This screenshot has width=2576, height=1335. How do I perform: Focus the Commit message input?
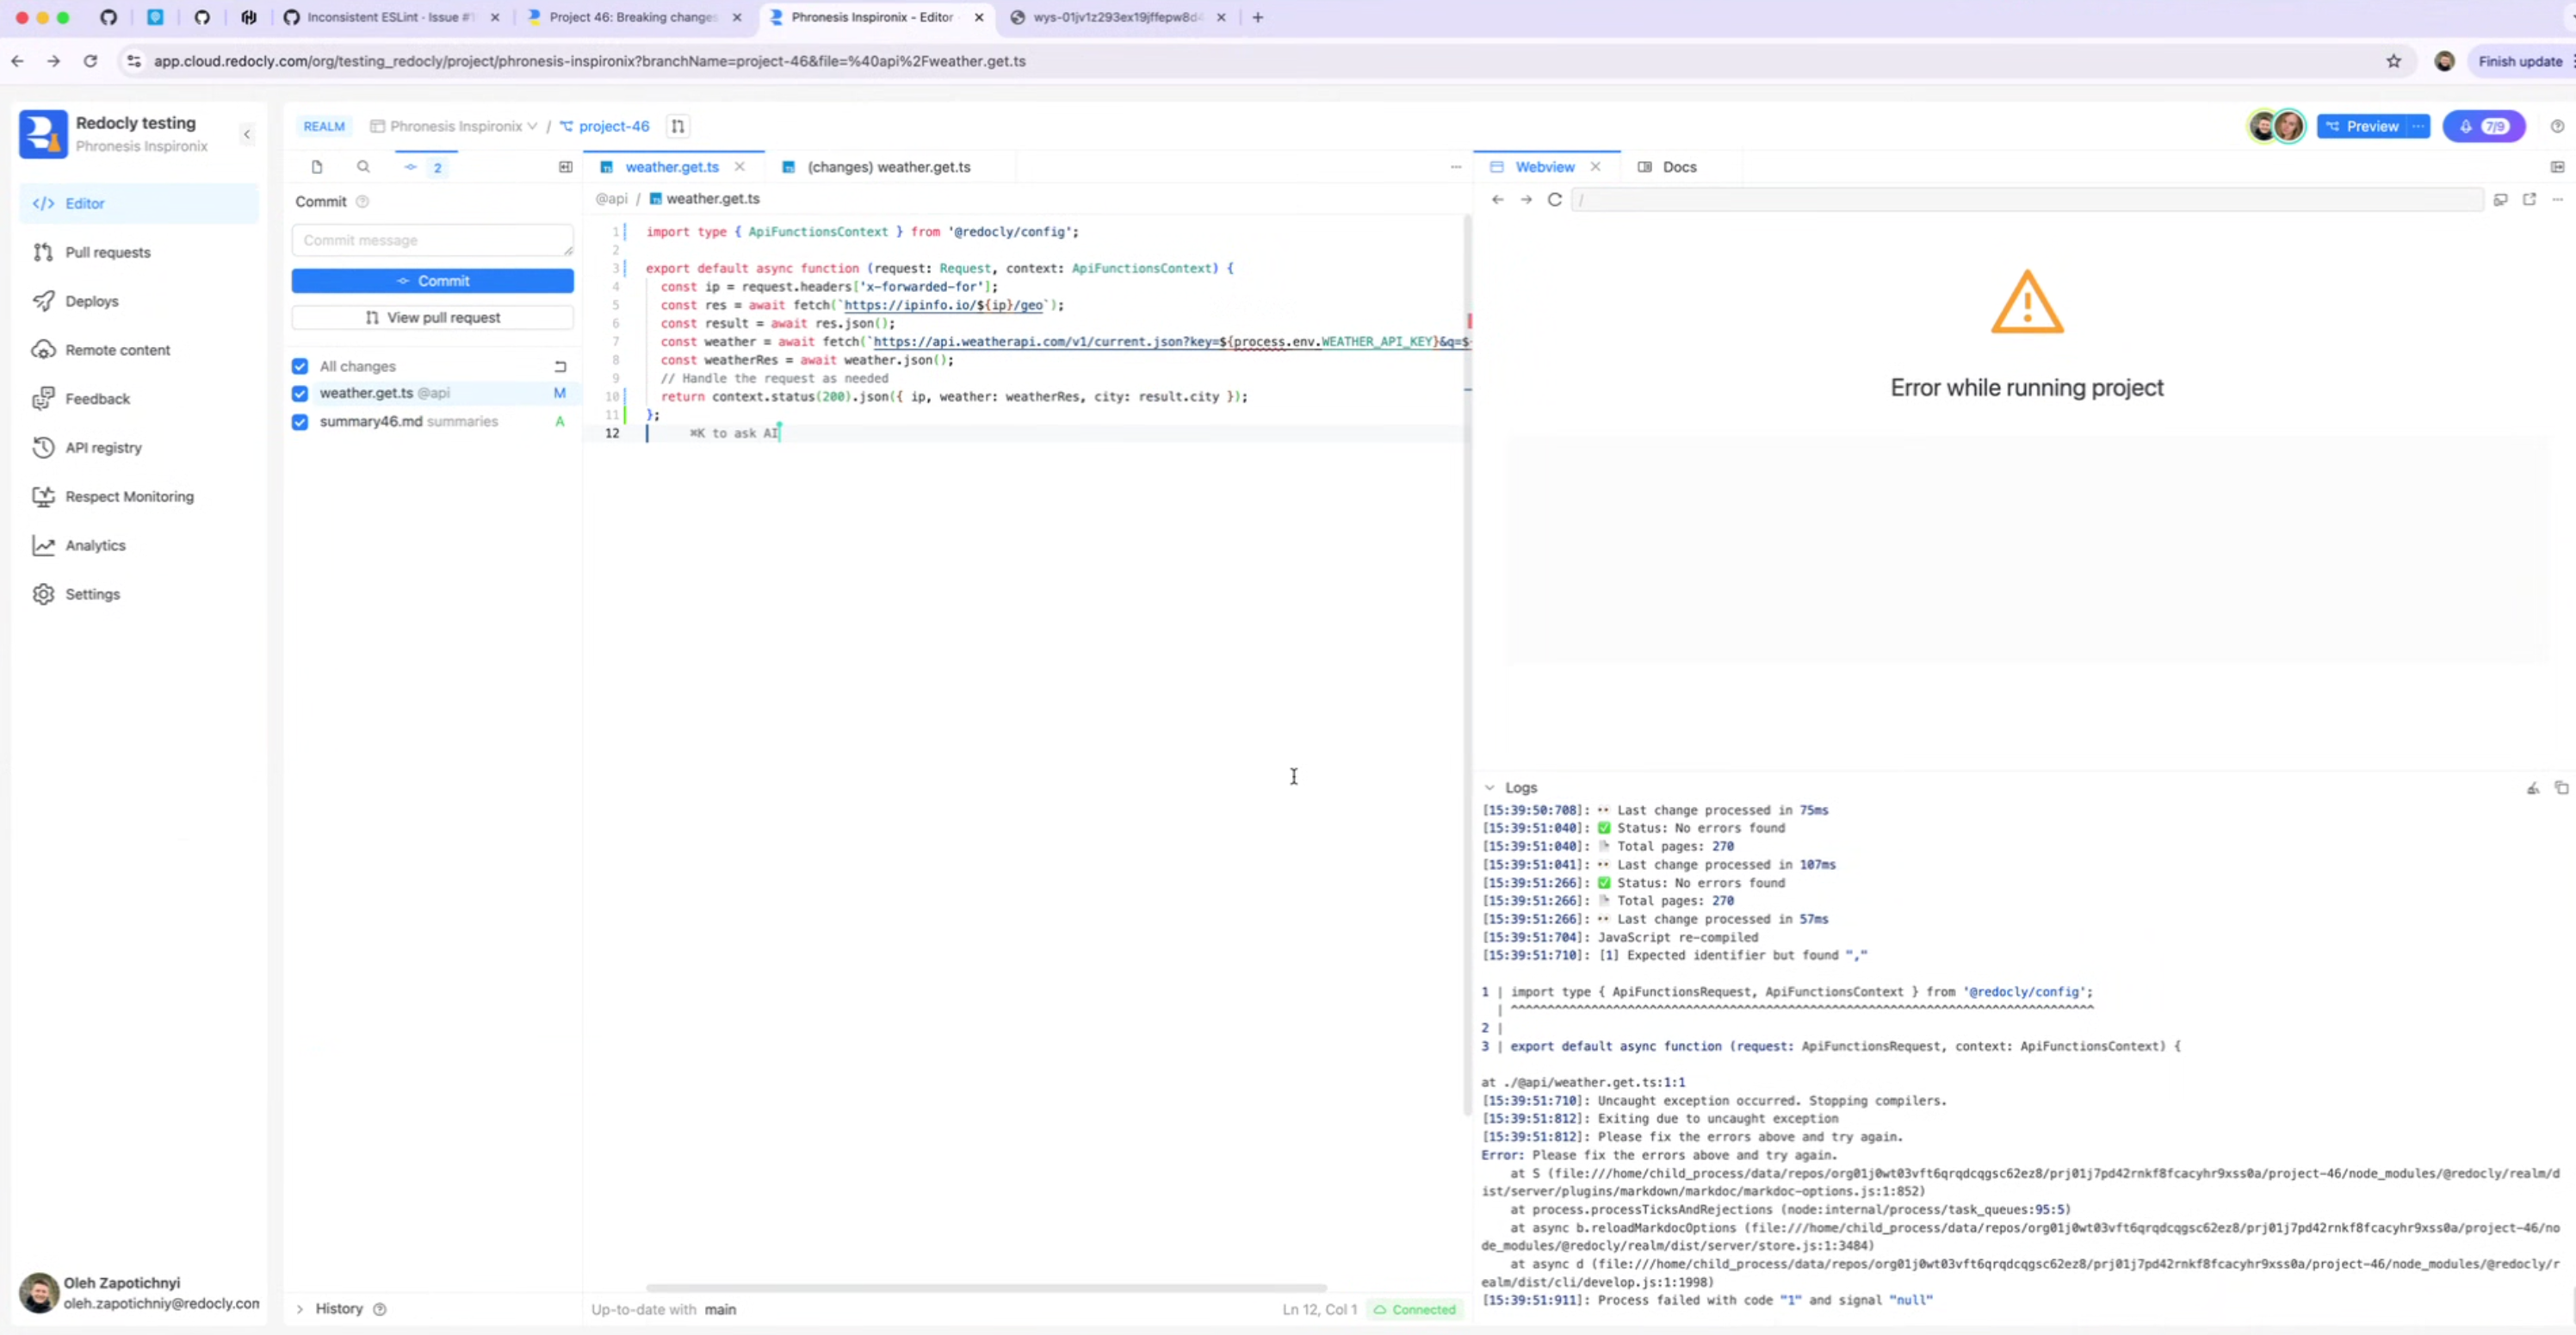click(x=433, y=240)
